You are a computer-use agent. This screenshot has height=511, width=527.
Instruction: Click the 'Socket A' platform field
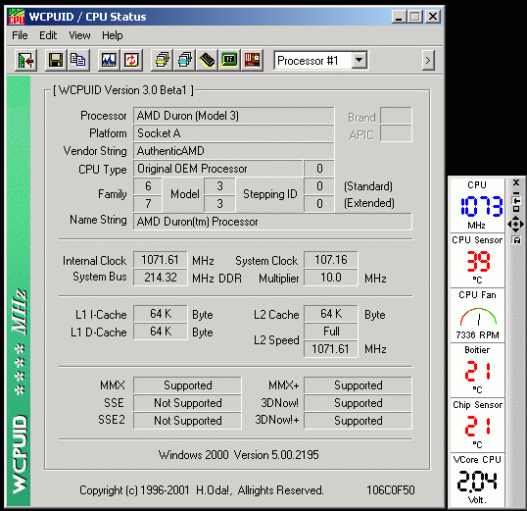[x=233, y=133]
